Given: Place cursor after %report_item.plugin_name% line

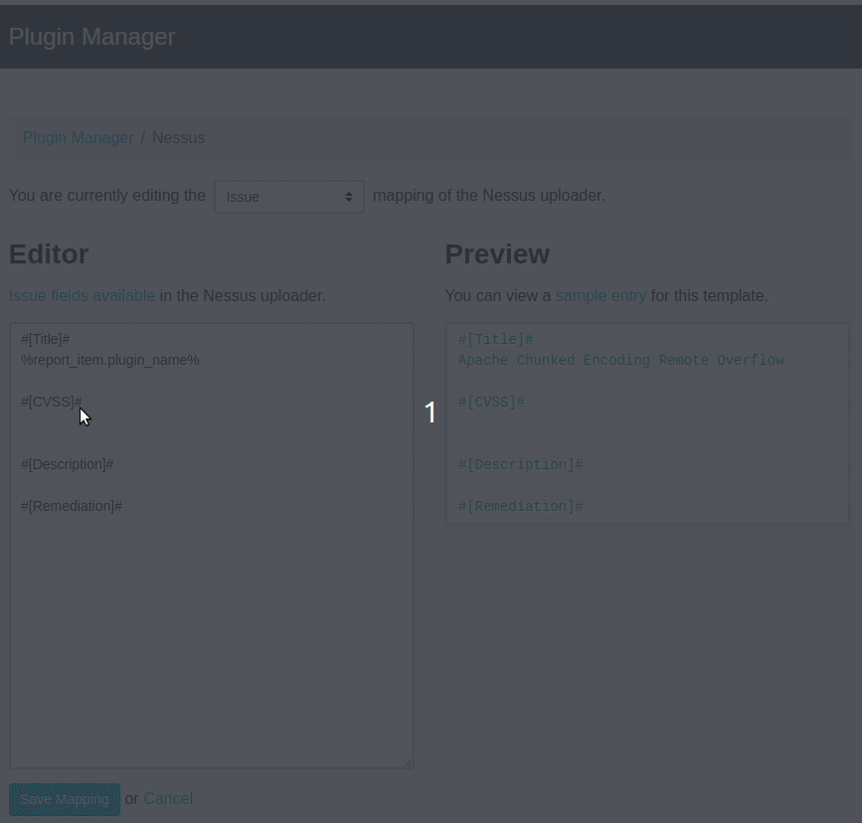Looking at the screenshot, I should tap(200, 360).
